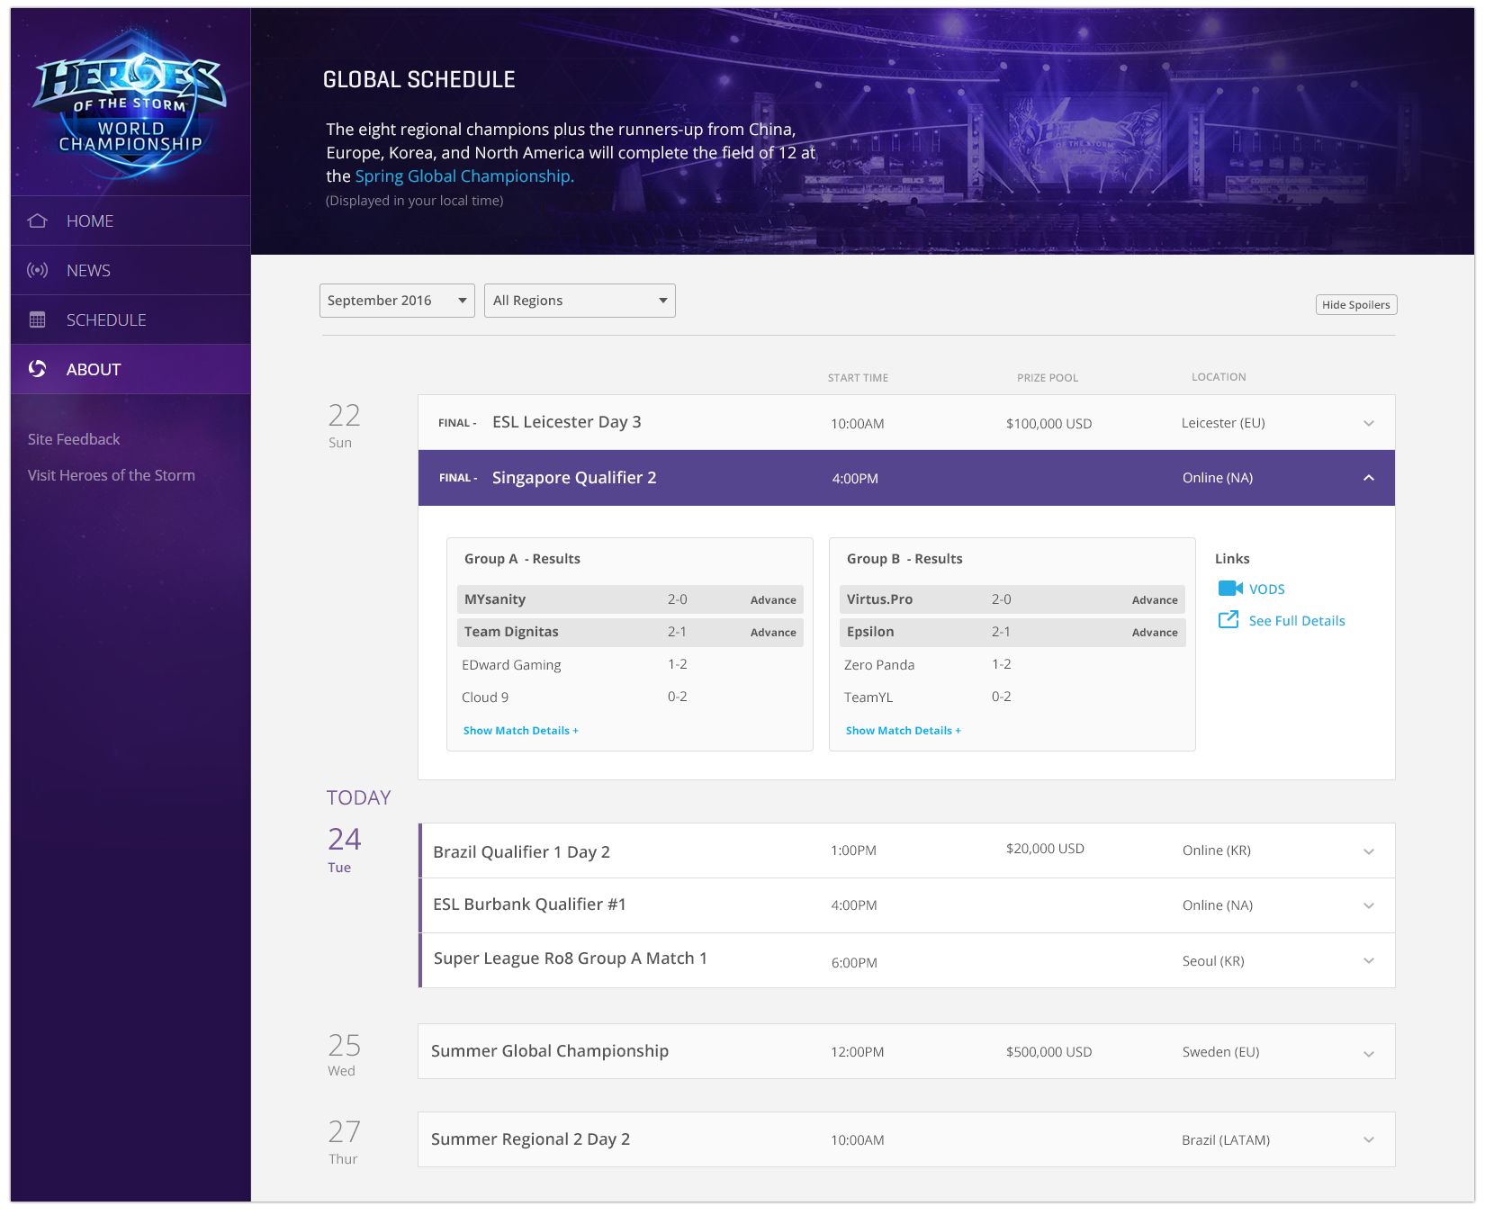Collapse the Singapore Qualifier 2 row
The height and width of the screenshot is (1215, 1485).
coord(906,478)
